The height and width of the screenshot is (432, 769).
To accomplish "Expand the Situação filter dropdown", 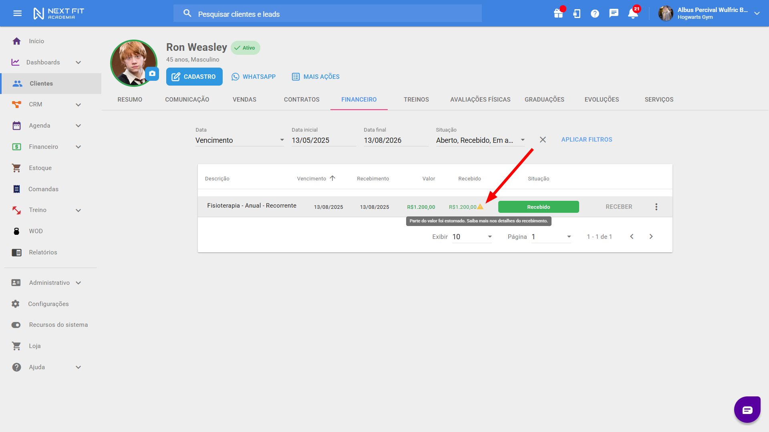I will (480, 140).
